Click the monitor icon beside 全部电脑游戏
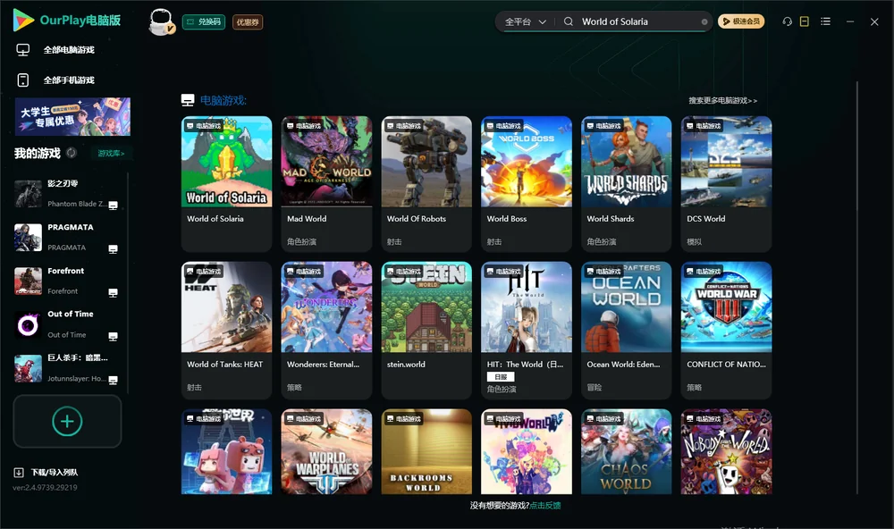 (23, 50)
